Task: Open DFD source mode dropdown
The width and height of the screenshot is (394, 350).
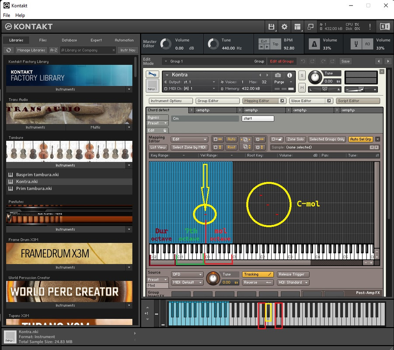Action: pos(187,274)
